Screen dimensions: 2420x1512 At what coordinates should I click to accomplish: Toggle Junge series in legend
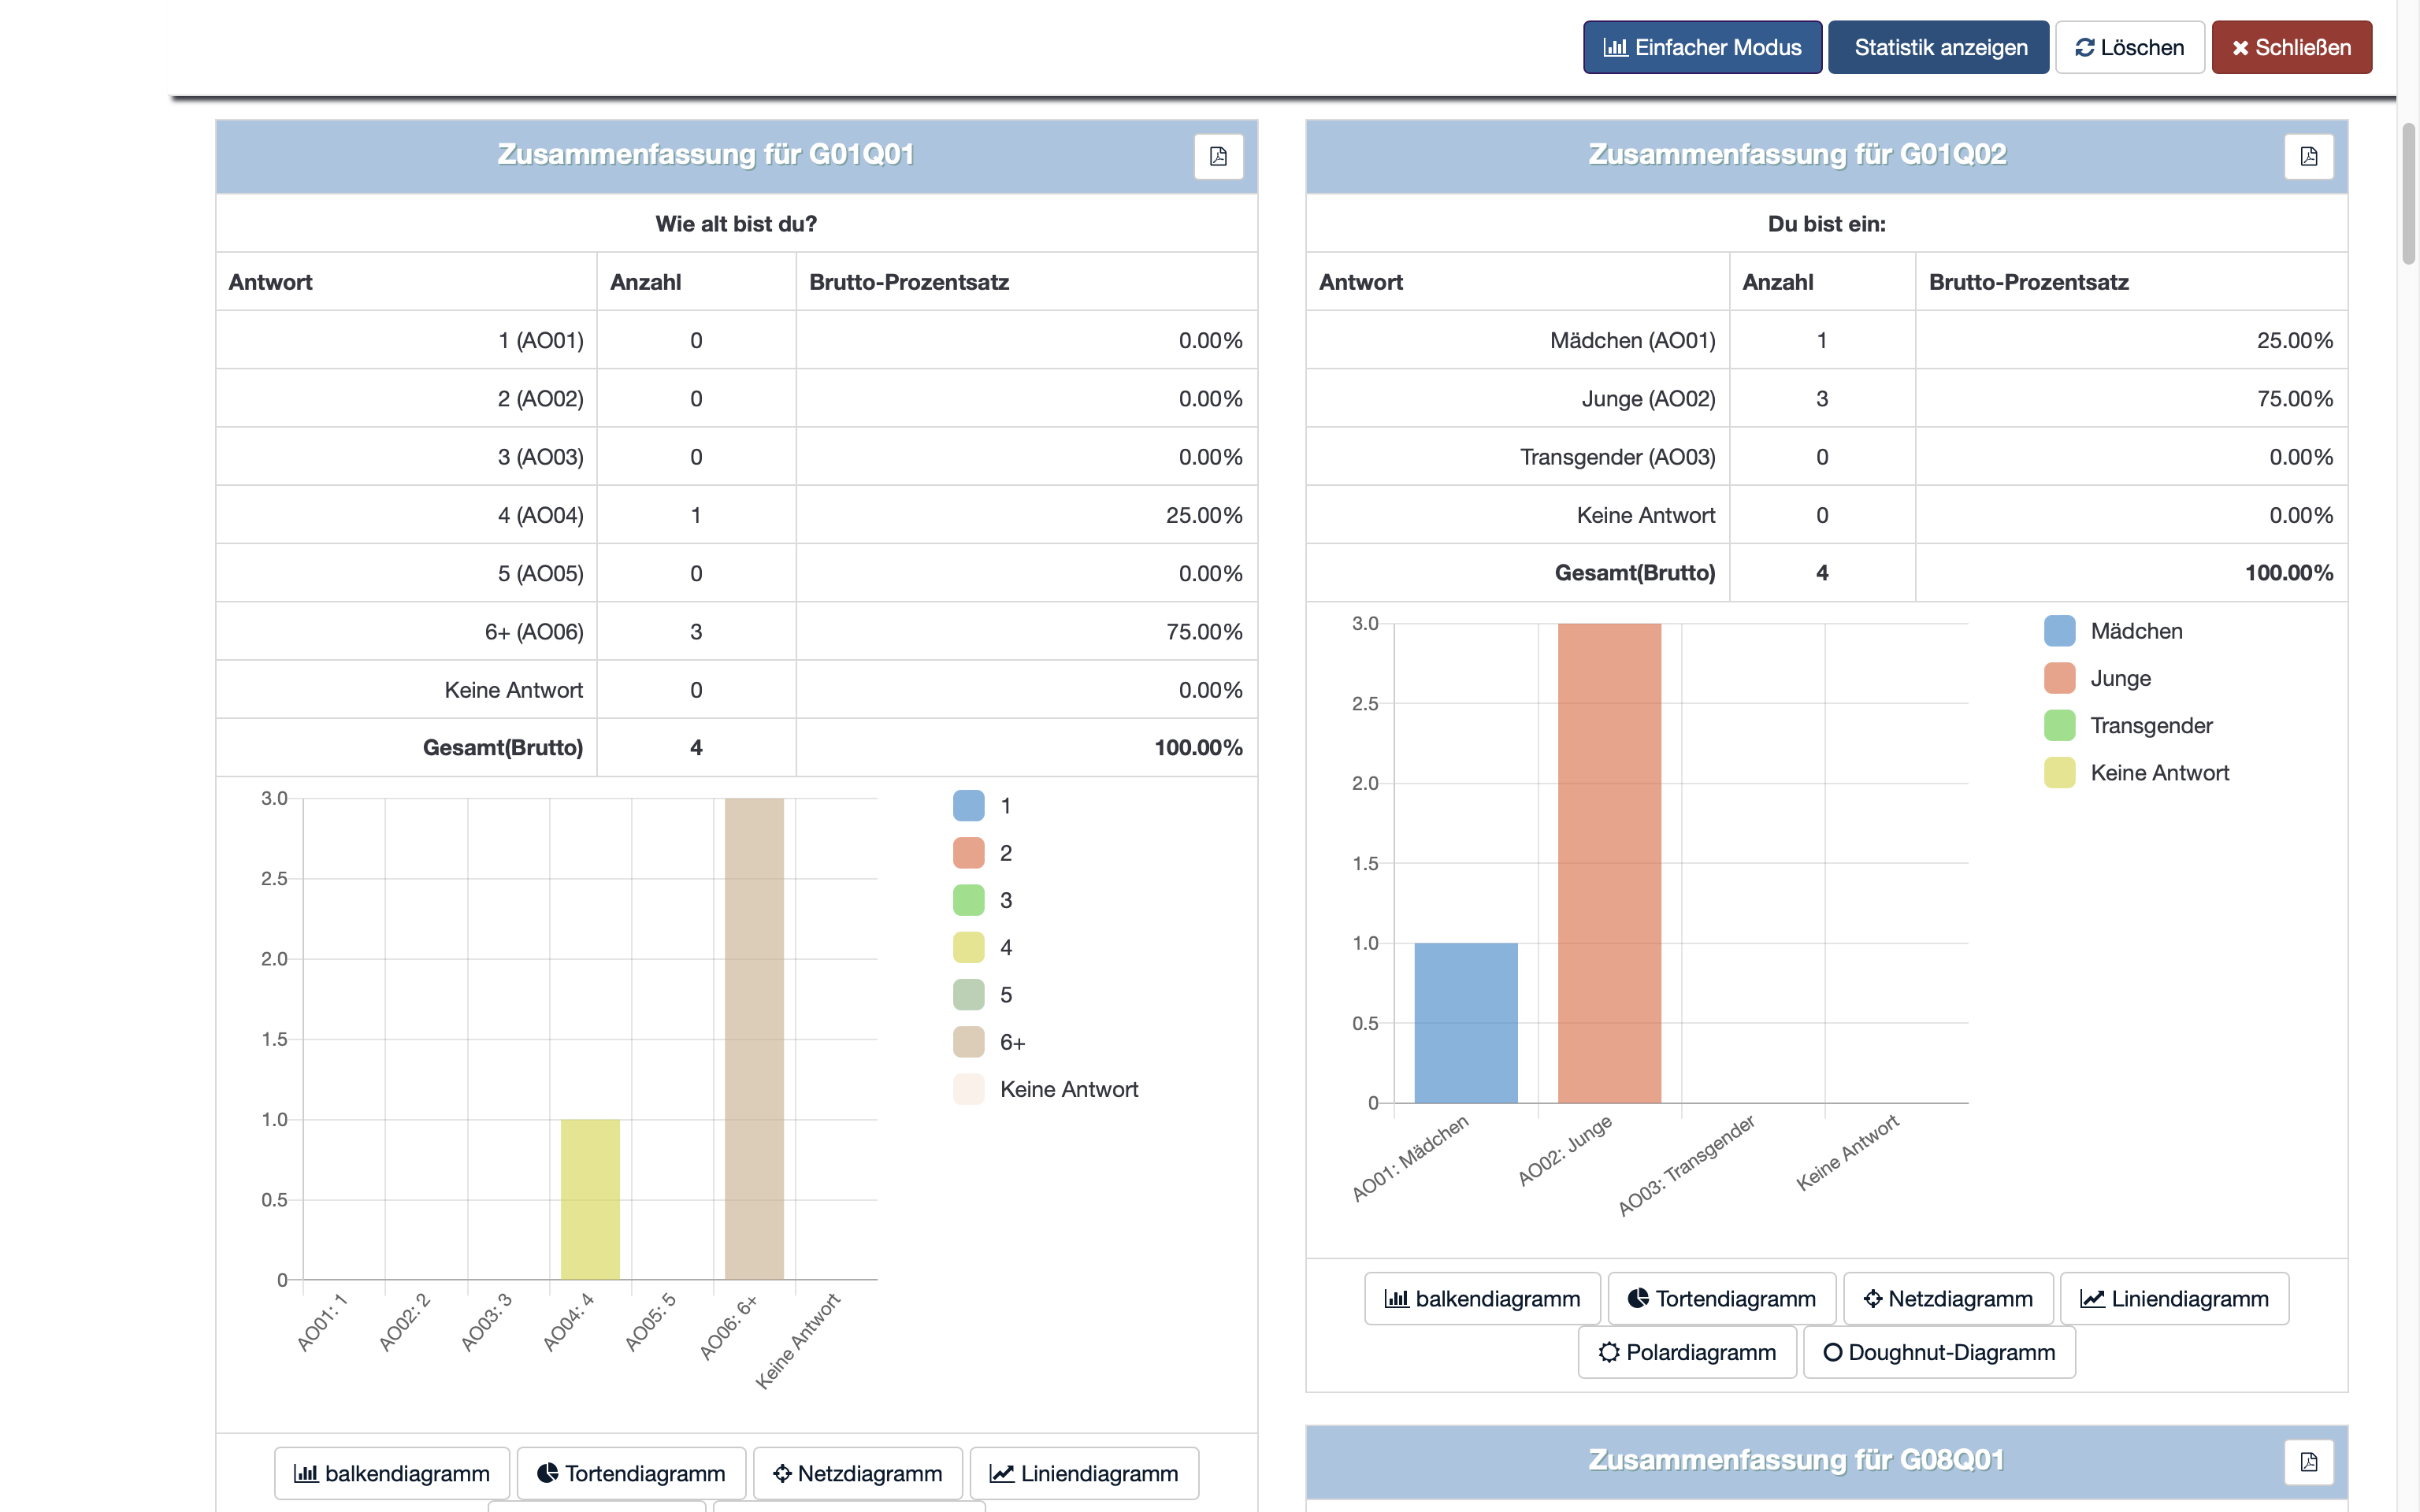pyautogui.click(x=2119, y=678)
